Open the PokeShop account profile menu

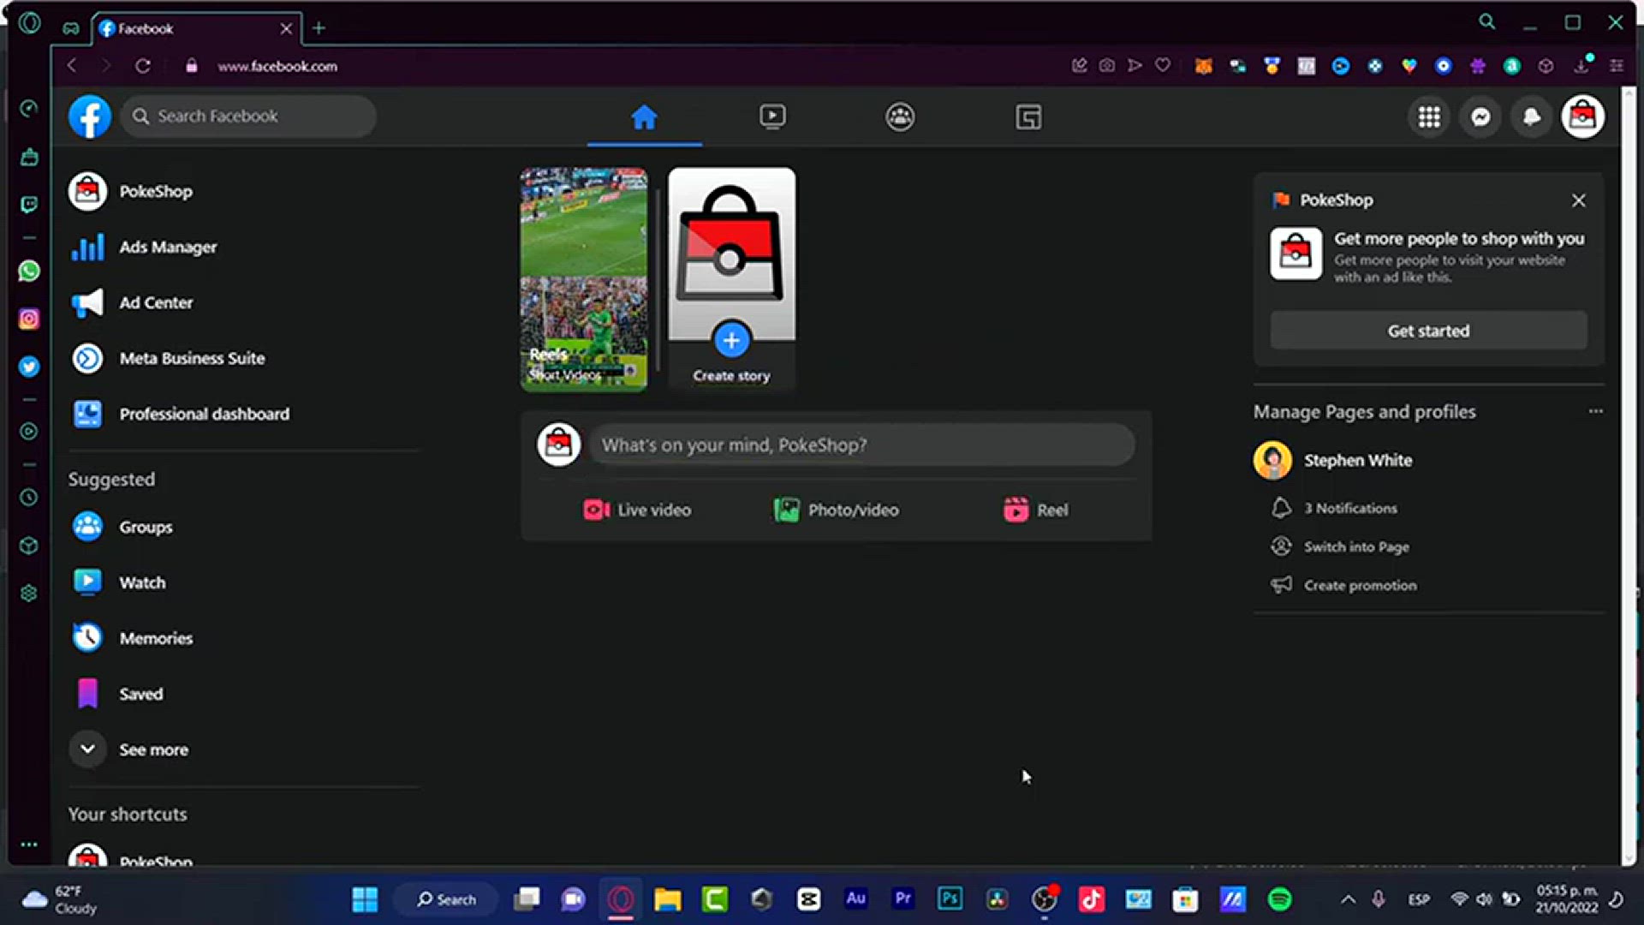[x=1582, y=116]
